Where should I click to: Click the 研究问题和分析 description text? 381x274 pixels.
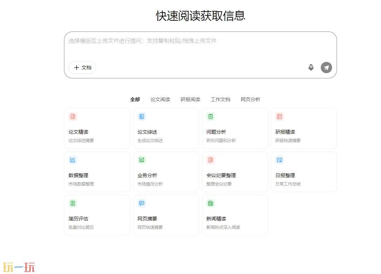pos(221,141)
